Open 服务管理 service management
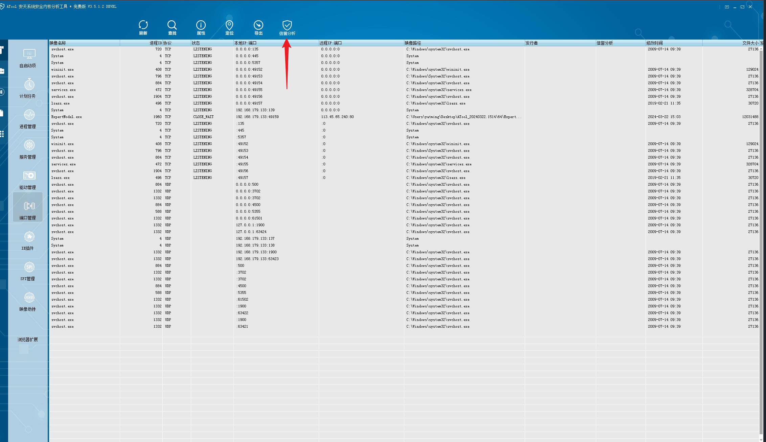This screenshot has height=442, width=766. [28, 149]
